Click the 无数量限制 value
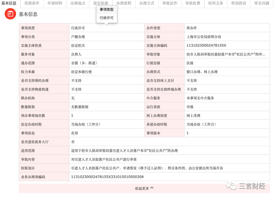Screen dimensions: 274x198 [80, 107]
